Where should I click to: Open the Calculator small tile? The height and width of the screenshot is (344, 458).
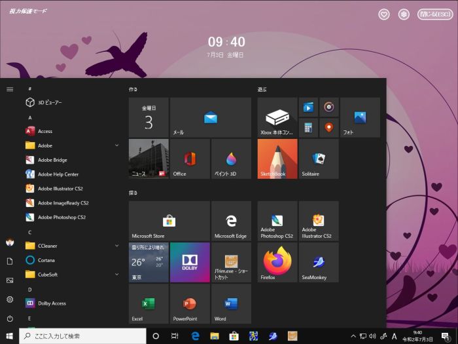point(308,128)
